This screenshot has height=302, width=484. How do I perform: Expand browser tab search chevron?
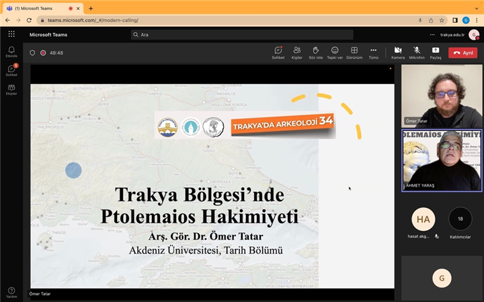click(x=477, y=8)
